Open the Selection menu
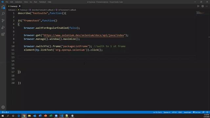Screen dimensions: 210x118 tap(18, 2)
